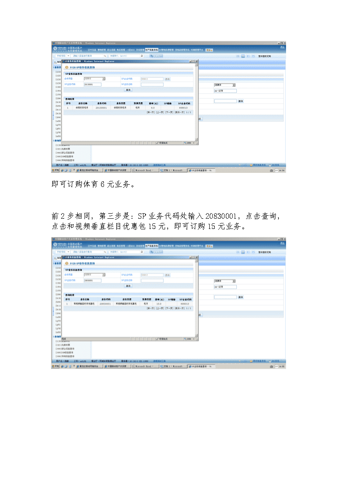
Task: Click the SP业务代码 field containing 20830001
Action: (93, 280)
